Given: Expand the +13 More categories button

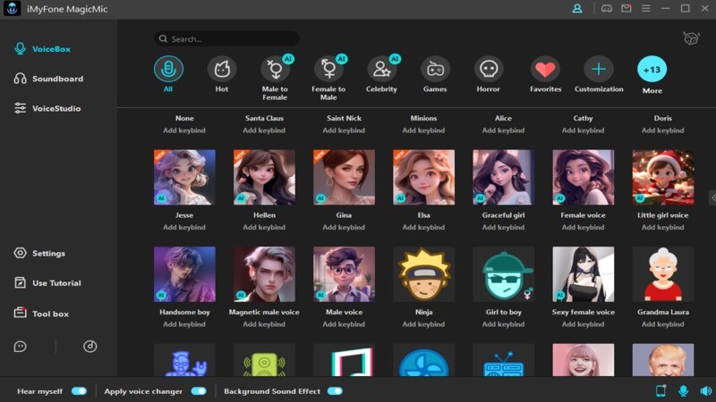Looking at the screenshot, I should (x=652, y=70).
